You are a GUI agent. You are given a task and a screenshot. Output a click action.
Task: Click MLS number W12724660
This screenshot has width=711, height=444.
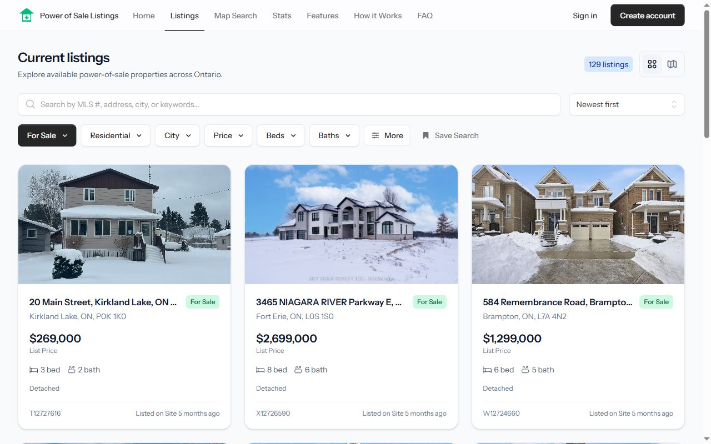(x=501, y=413)
